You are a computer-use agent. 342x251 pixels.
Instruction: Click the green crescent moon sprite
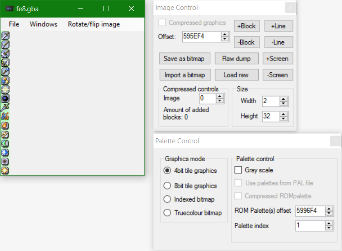point(5,143)
